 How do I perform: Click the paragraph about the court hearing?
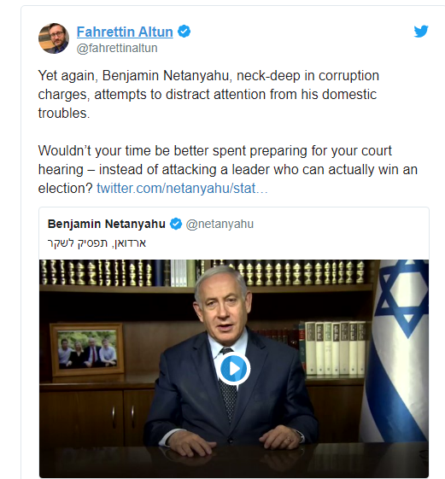coord(228,170)
